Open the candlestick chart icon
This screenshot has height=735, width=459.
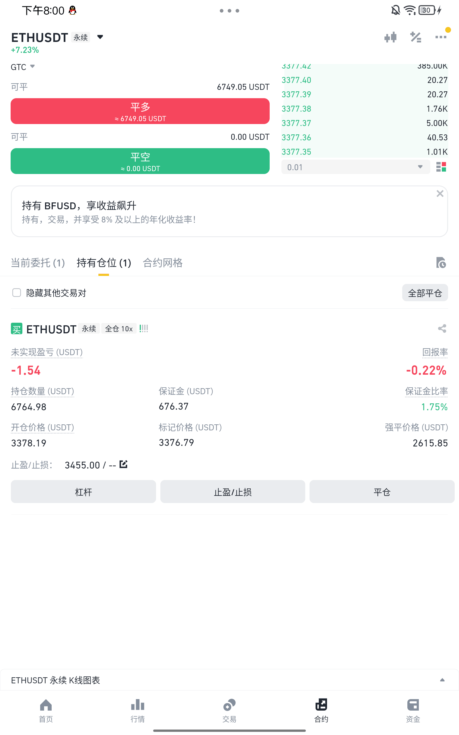coord(390,37)
